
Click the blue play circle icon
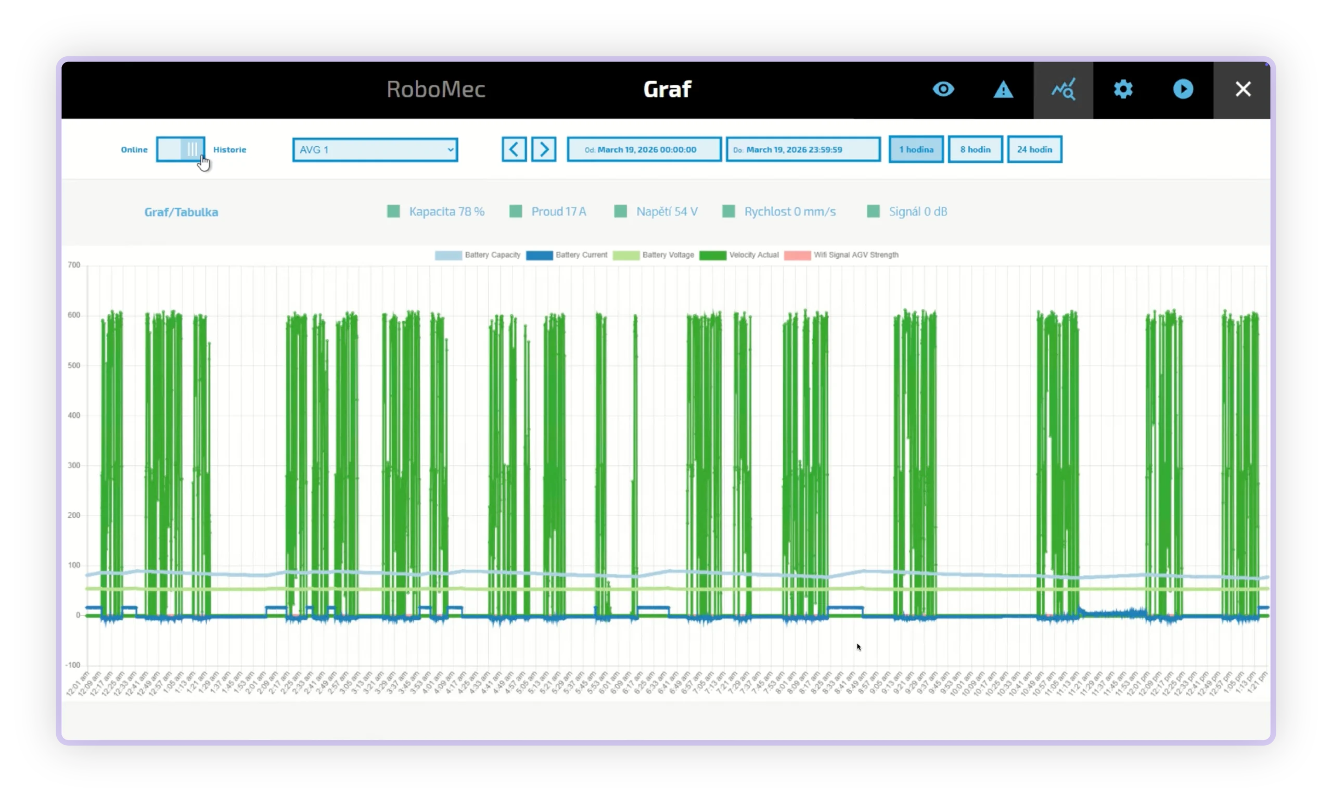tap(1183, 89)
